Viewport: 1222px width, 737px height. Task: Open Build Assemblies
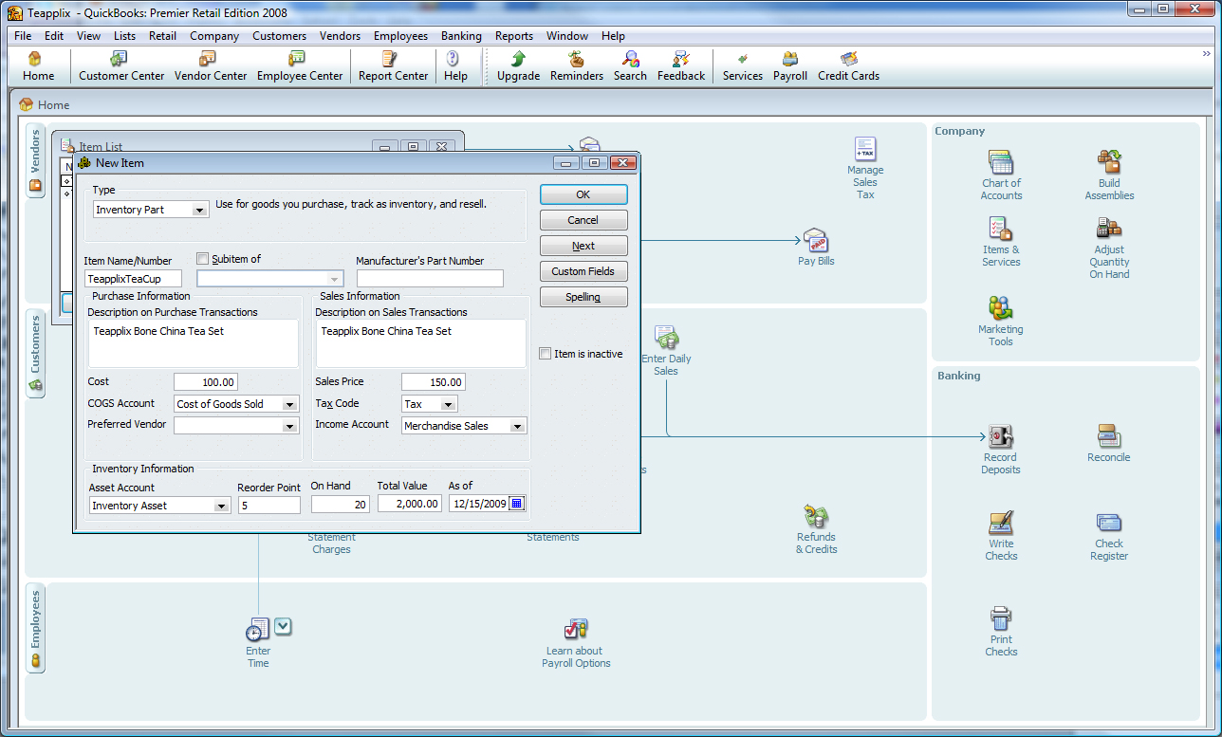click(1109, 175)
